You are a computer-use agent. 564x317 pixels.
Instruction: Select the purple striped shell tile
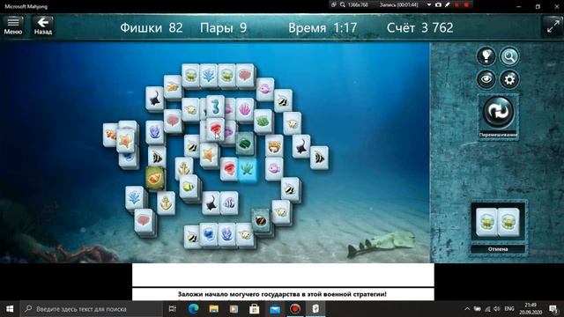[229, 203]
